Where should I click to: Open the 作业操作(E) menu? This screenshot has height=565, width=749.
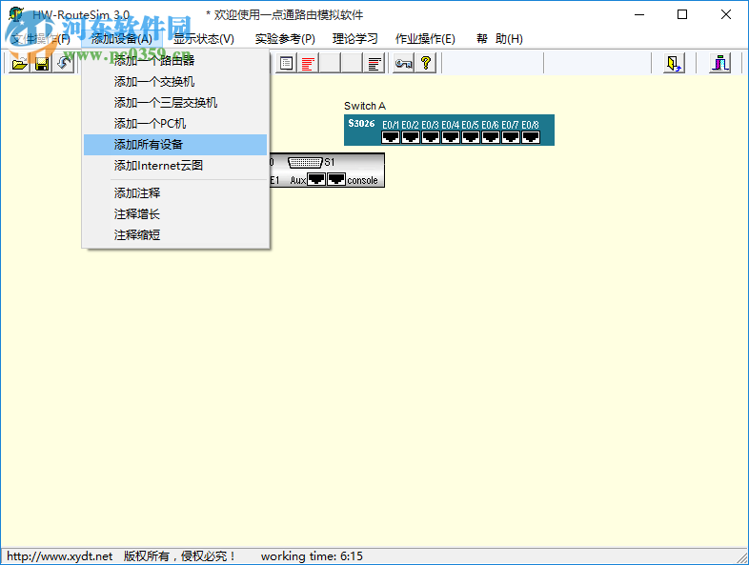[x=425, y=39]
